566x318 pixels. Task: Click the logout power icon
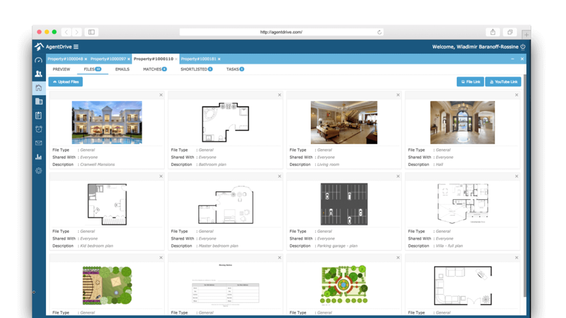522,47
